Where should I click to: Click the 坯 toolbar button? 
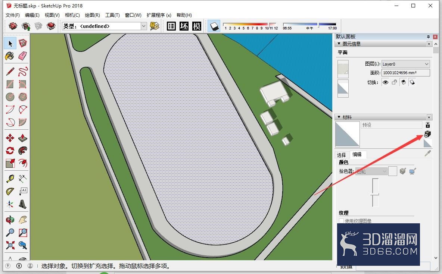point(184,26)
